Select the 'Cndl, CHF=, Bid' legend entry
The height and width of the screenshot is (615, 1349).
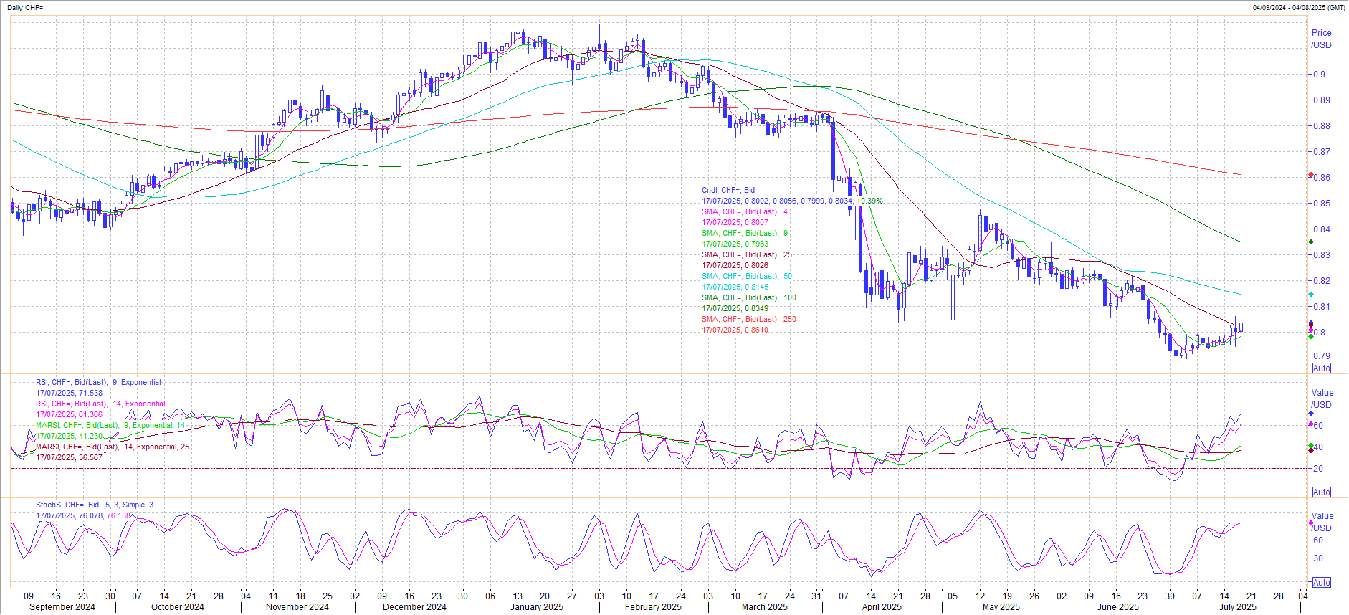click(728, 191)
